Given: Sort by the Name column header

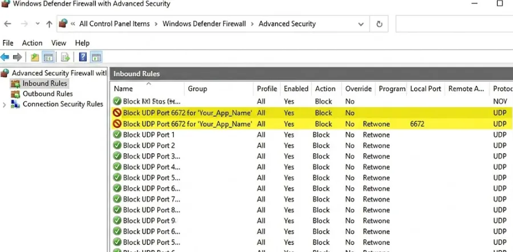Looking at the screenshot, I should 123,89.
